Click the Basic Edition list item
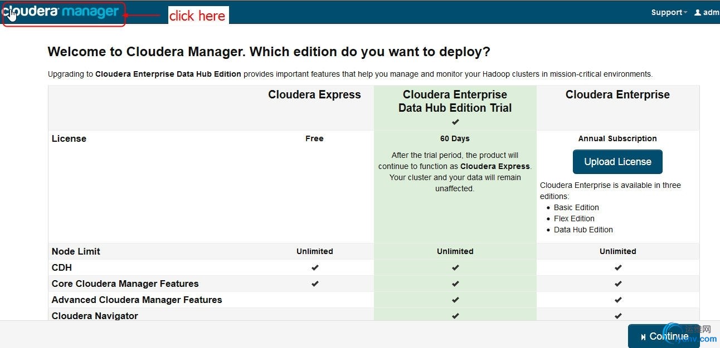Image resolution: width=720 pixels, height=348 pixels. click(x=576, y=207)
